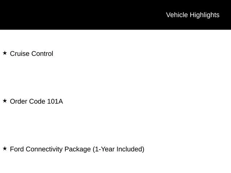
Task: Open the Ford Connectivity Package highlight
Action: pyautogui.click(x=77, y=149)
